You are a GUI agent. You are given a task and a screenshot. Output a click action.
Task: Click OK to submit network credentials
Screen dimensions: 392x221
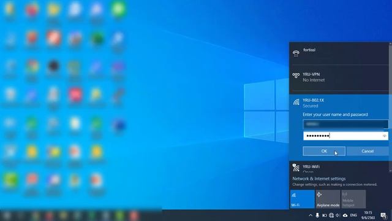(324, 151)
